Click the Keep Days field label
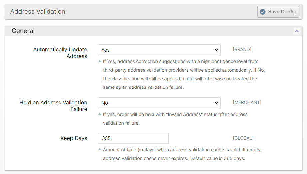The width and height of the screenshot is (307, 174). tap(74, 138)
